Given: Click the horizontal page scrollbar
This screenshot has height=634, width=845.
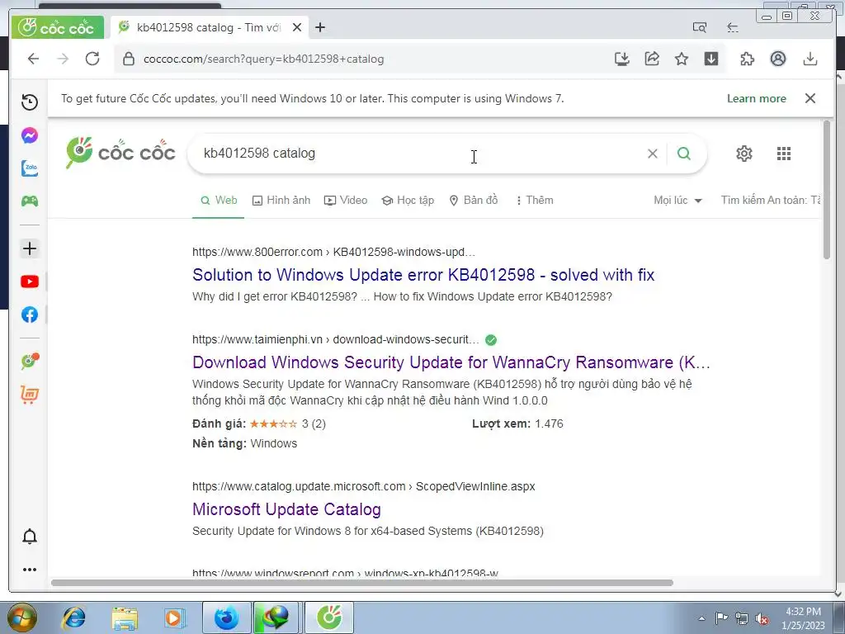Looking at the screenshot, I should tap(362, 583).
